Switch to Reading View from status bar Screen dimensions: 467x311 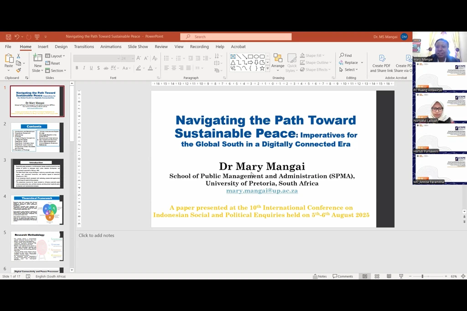click(389, 276)
